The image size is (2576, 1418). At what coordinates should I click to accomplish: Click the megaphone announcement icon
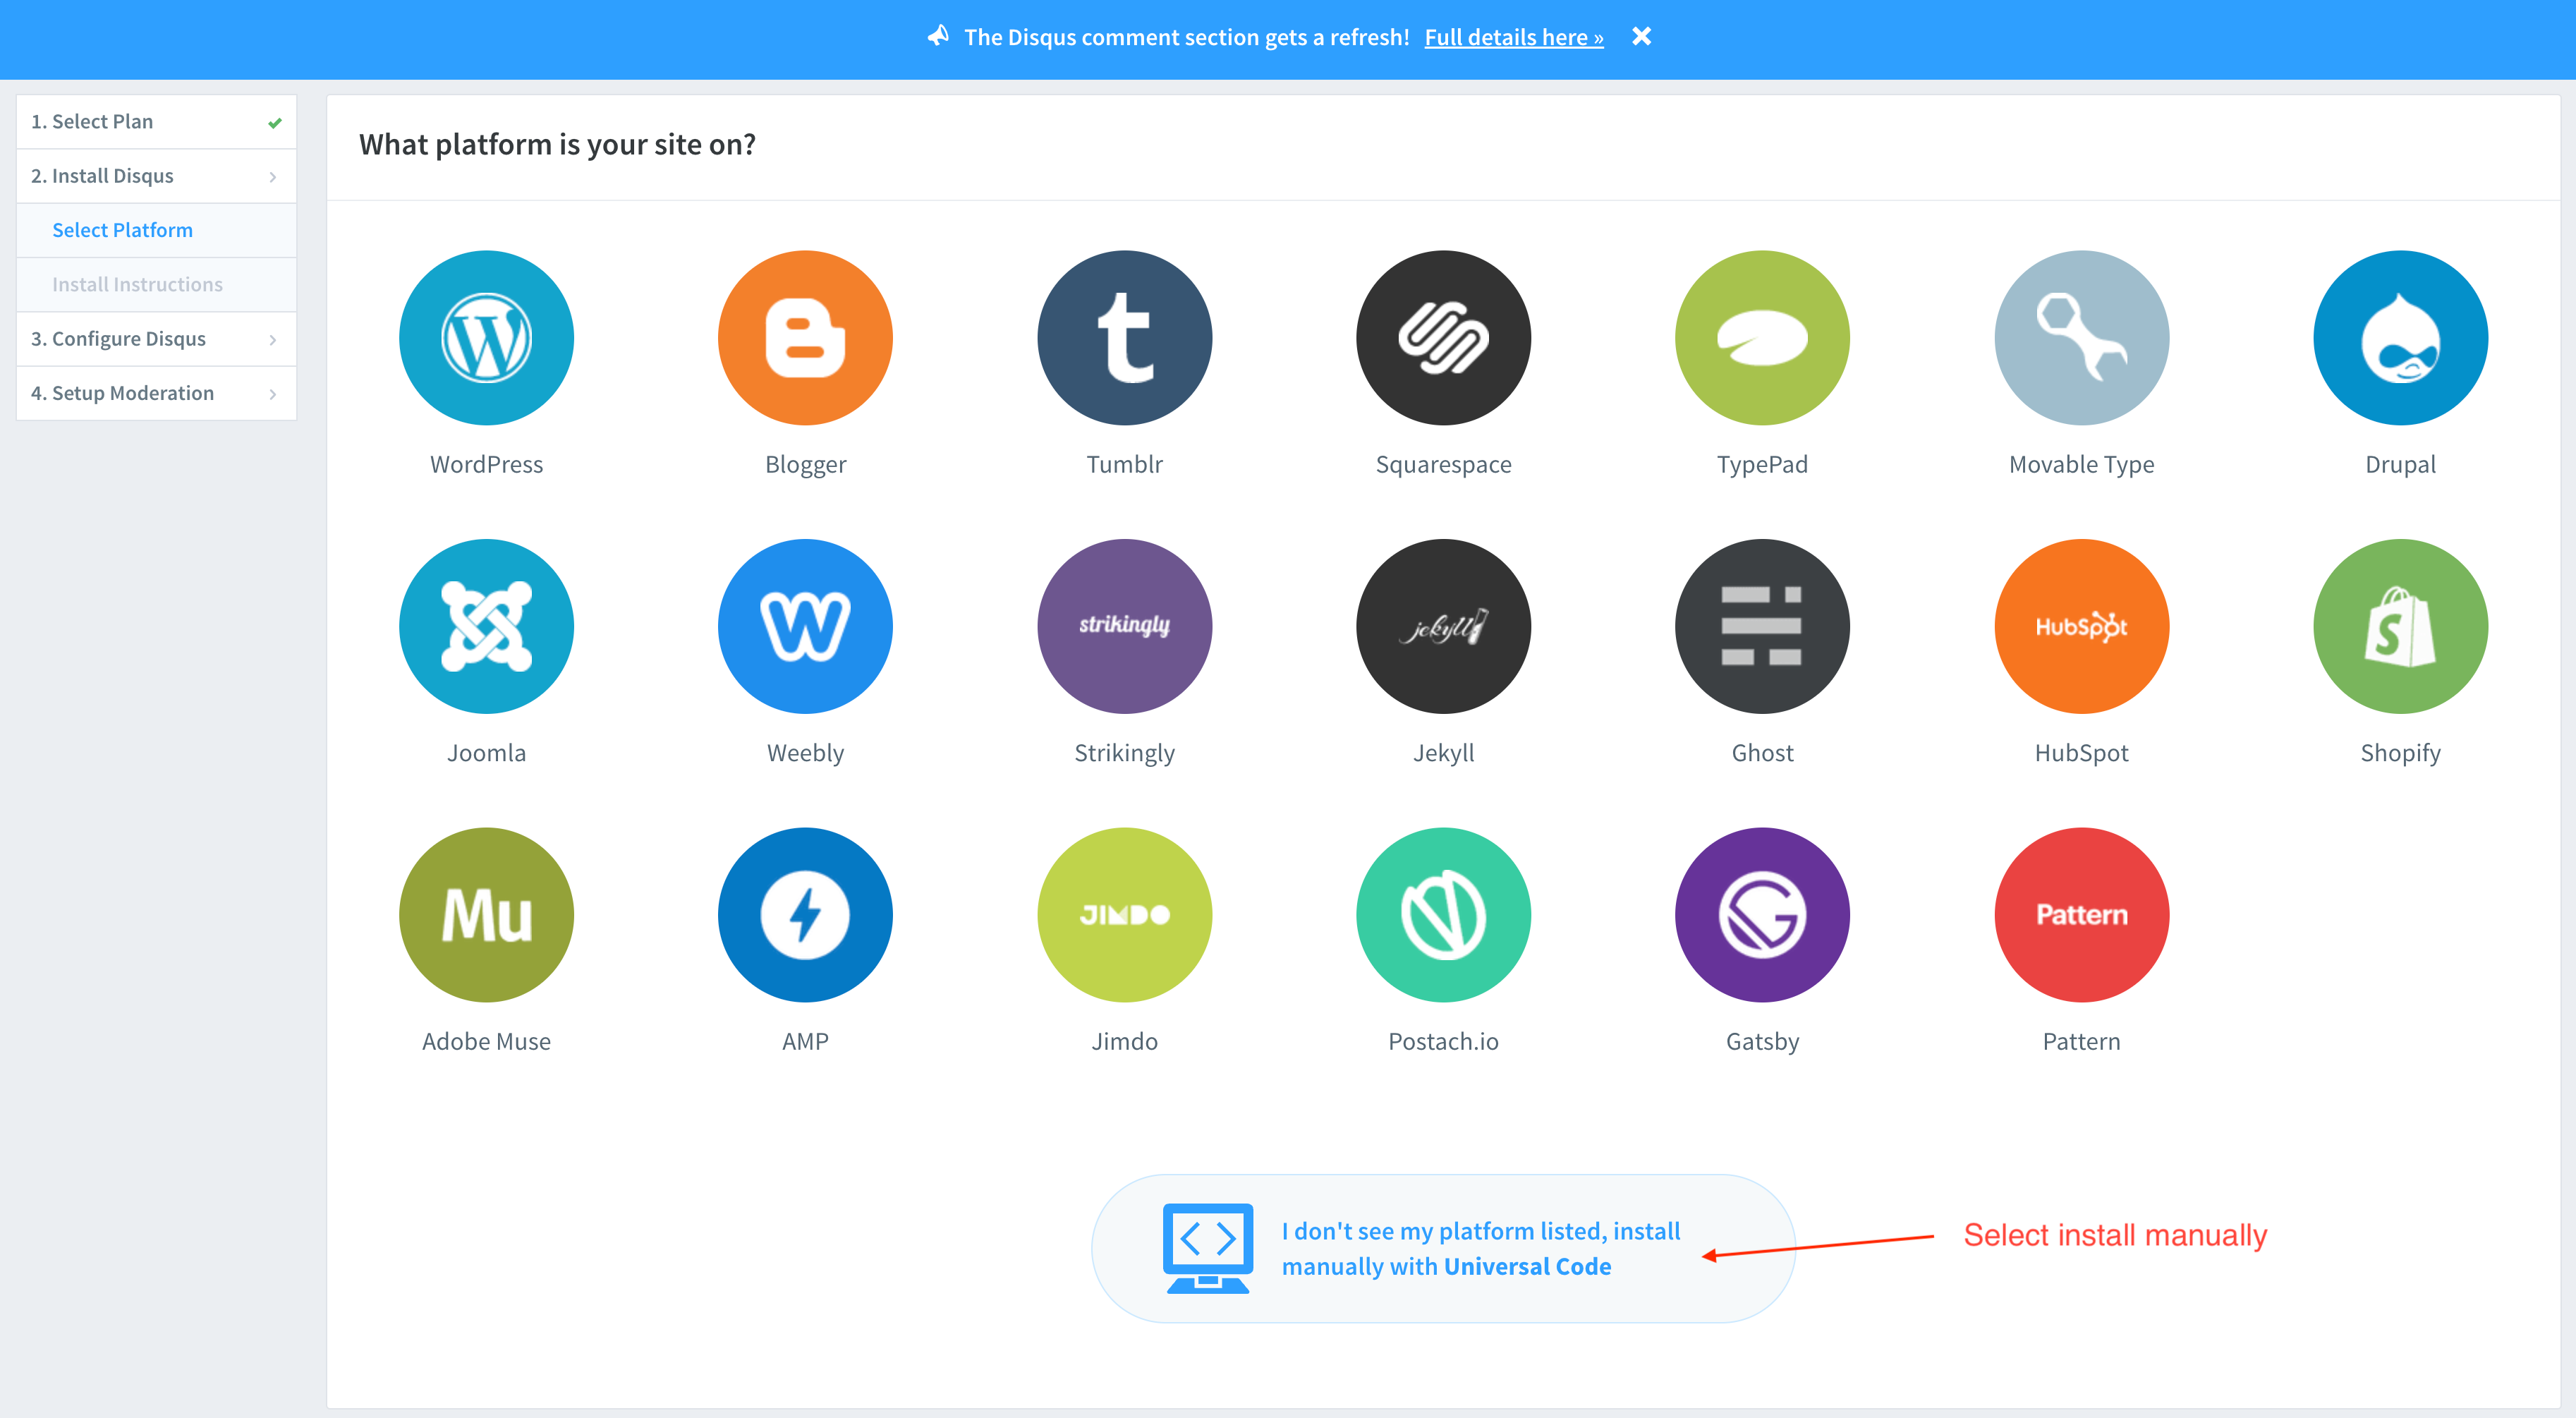click(937, 36)
